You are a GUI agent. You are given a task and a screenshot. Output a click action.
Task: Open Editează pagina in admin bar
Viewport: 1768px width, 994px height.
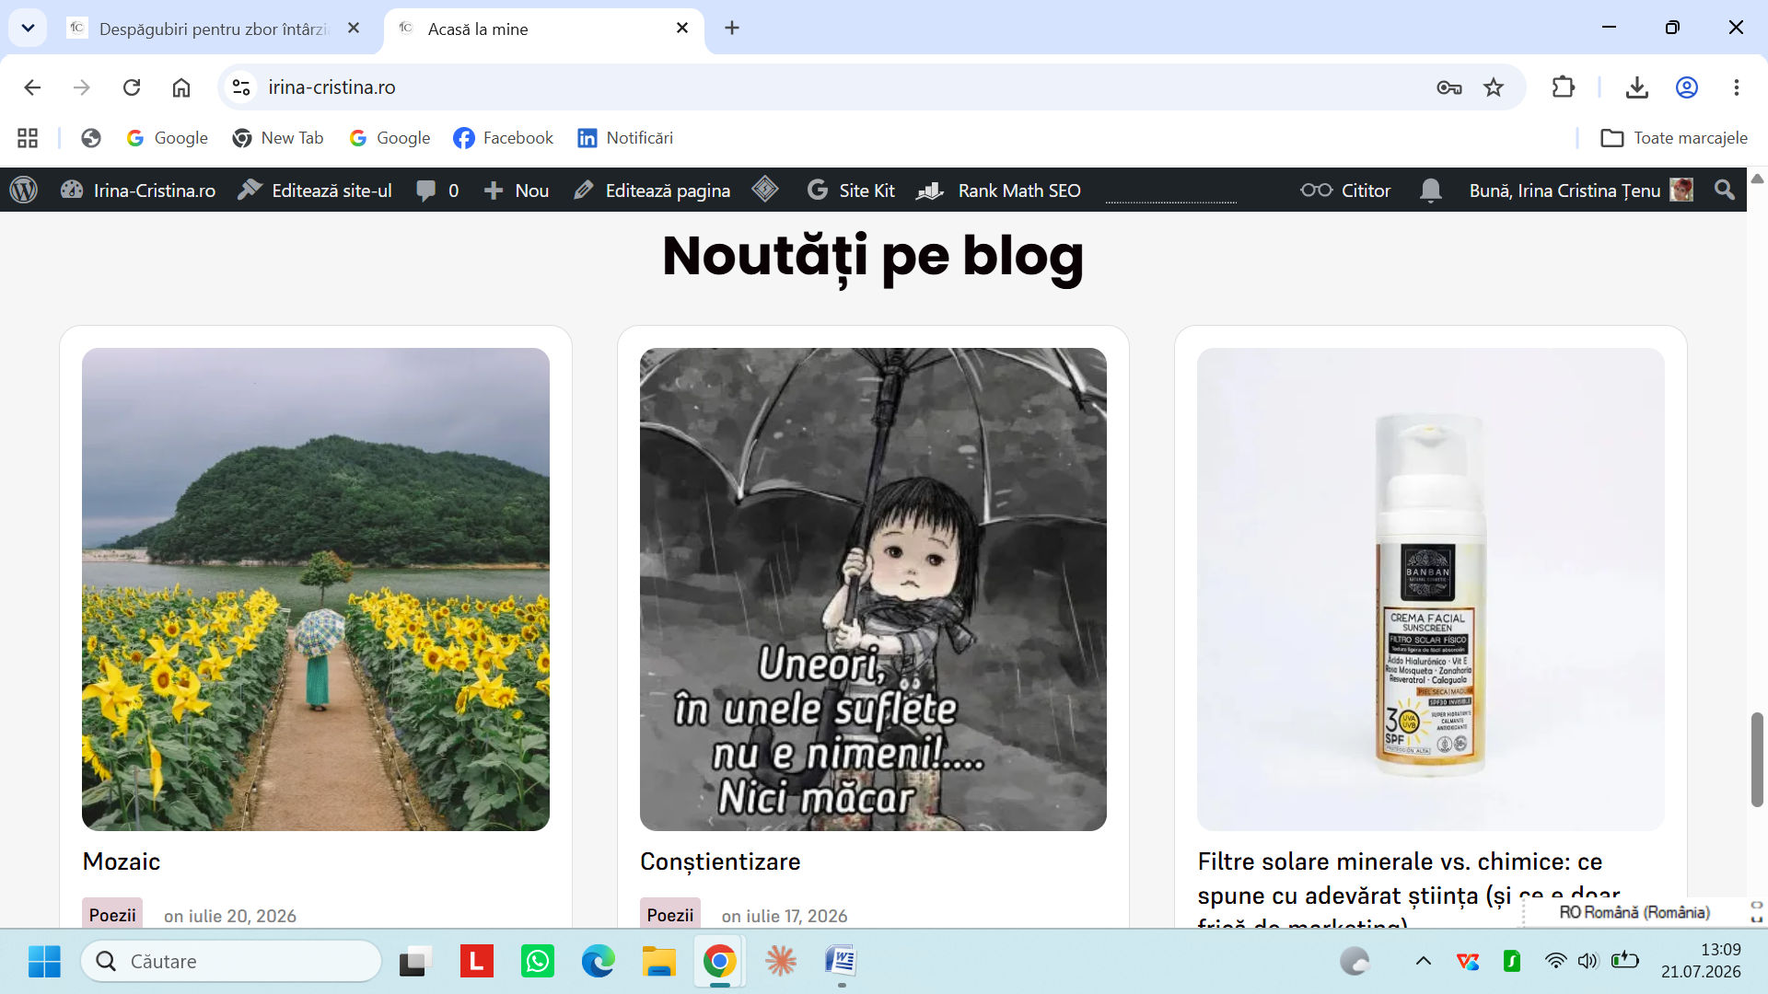[652, 191]
